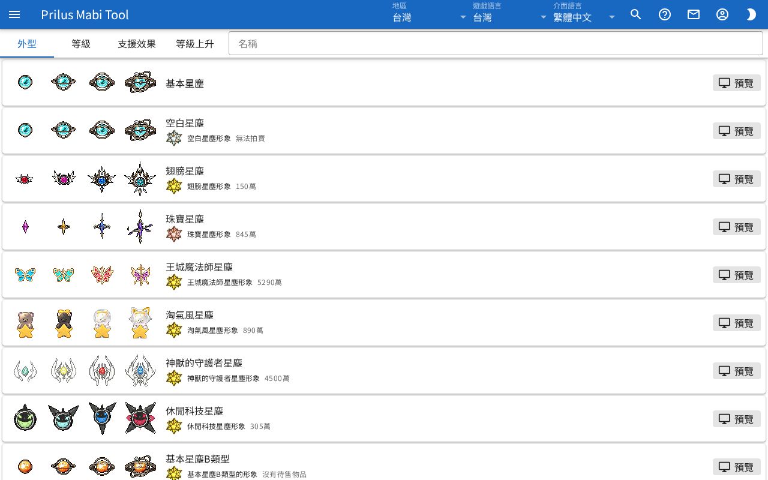Viewport: 768px width, 480px height.
Task: Preview 神獸的守護者星塵 with 預覽 button
Action: (x=737, y=371)
